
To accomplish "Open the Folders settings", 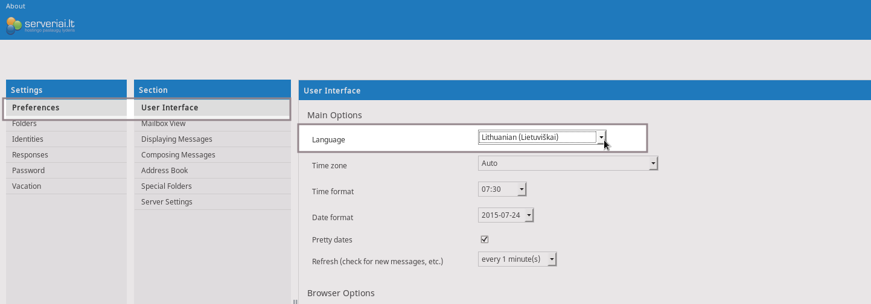I will click(24, 124).
